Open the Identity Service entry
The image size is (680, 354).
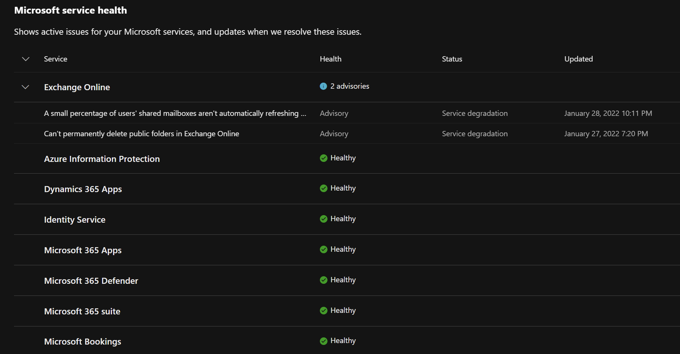75,219
